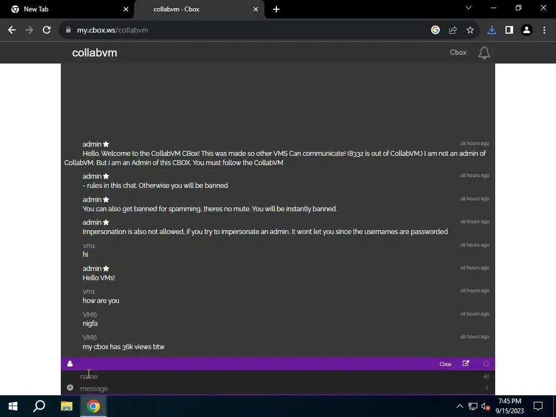Open the notification bell icon

click(x=484, y=53)
